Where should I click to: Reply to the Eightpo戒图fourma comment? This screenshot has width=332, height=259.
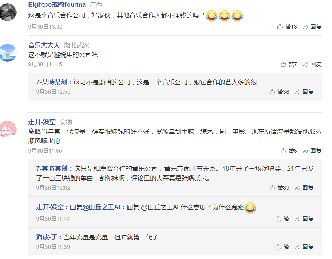tap(312, 27)
